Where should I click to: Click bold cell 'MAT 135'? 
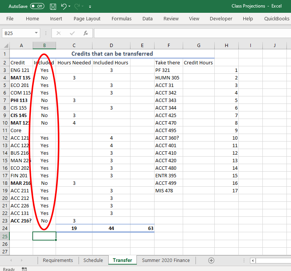(21, 78)
